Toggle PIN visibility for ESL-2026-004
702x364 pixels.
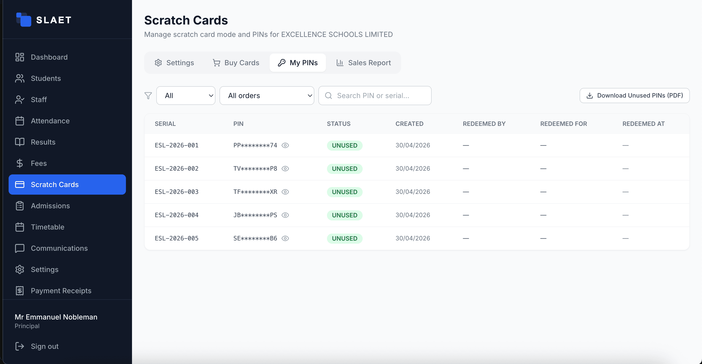[285, 215]
